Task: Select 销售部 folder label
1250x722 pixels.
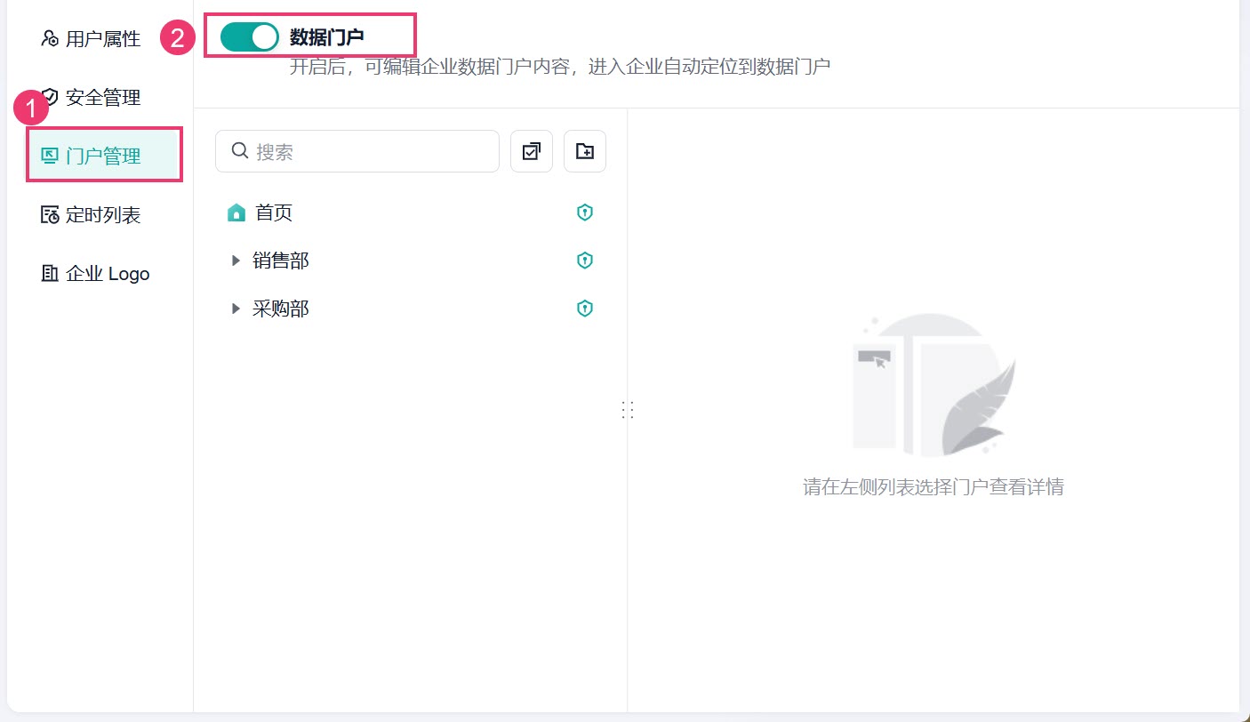Action: click(x=281, y=261)
